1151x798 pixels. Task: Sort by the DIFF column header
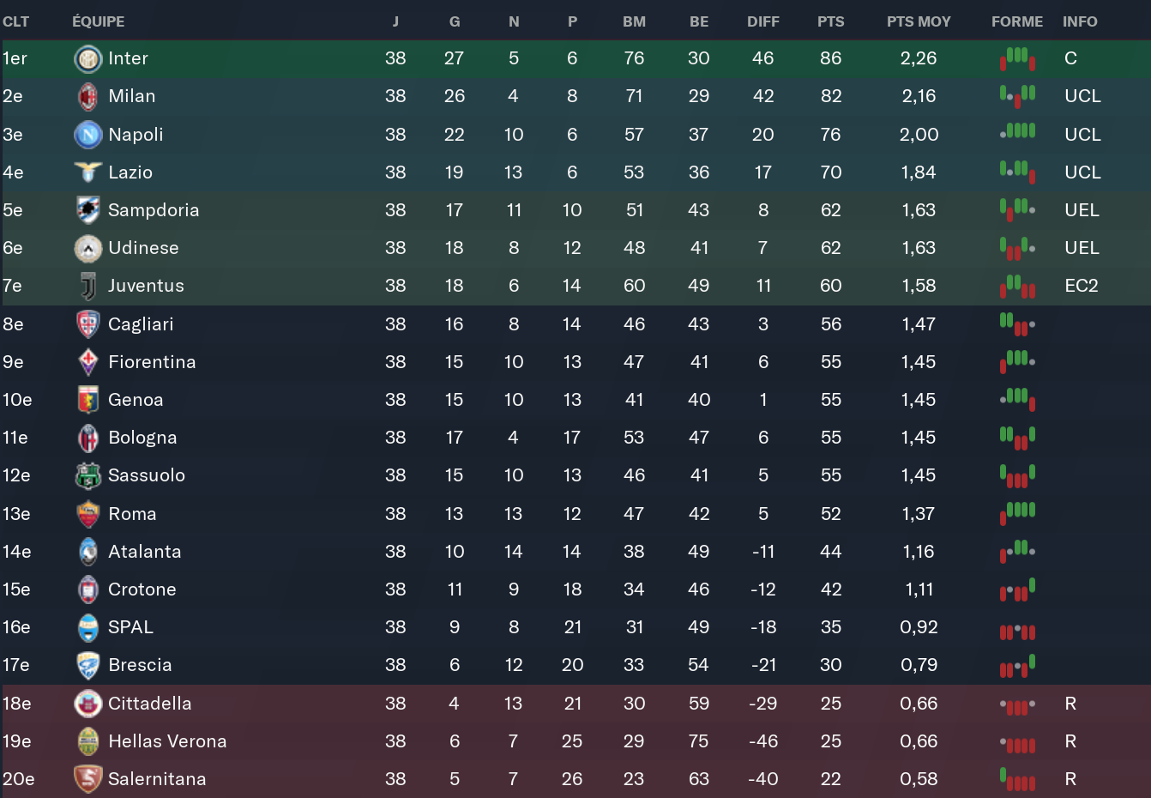pyautogui.click(x=762, y=21)
